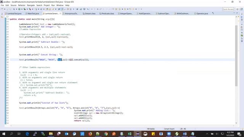Screen dimensions: 244x137
Task: Show the hidden editor tabs list
Action: [213, 14]
